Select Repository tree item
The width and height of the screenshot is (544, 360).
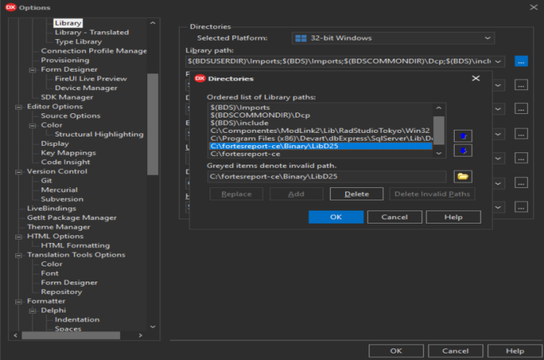point(62,292)
